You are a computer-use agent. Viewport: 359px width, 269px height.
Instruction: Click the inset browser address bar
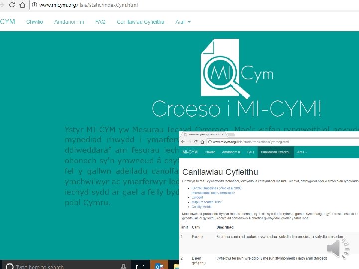283,142
